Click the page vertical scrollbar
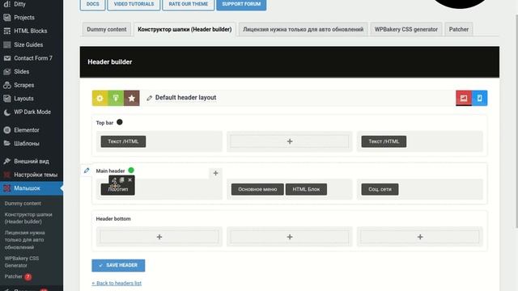The image size is (518, 291). click(x=516, y=121)
